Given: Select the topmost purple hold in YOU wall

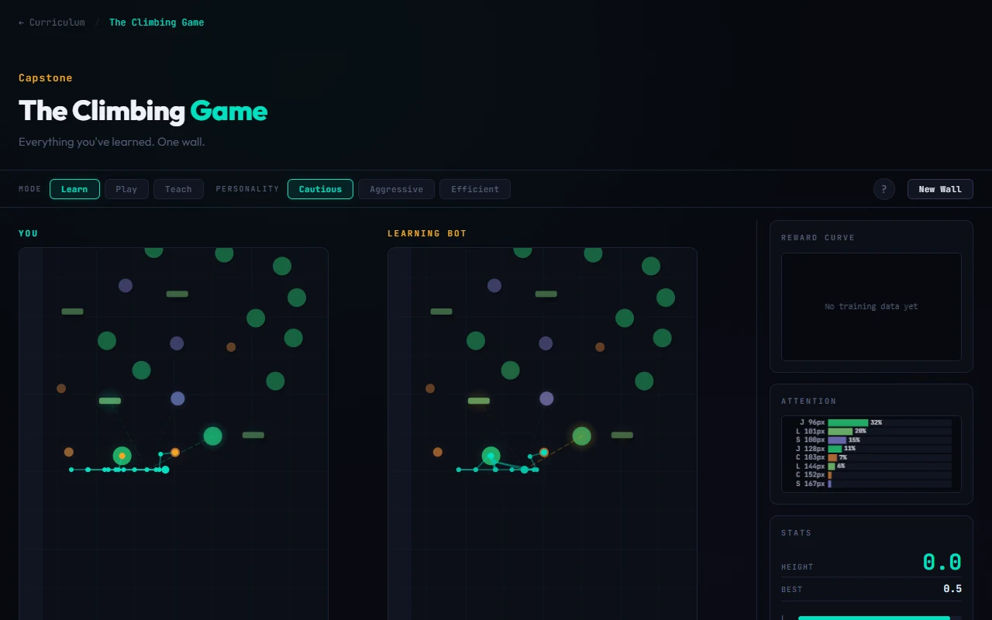Looking at the screenshot, I should click(x=126, y=285).
